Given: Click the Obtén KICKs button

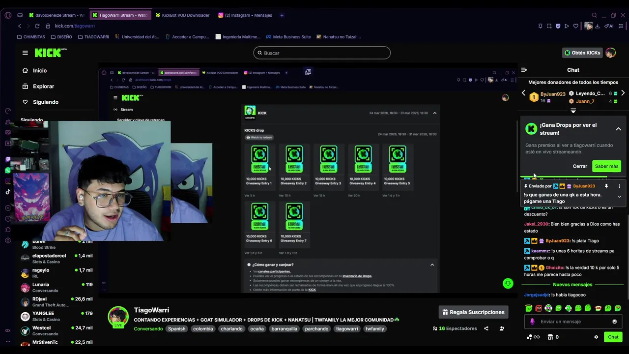Looking at the screenshot, I should click(x=582, y=53).
